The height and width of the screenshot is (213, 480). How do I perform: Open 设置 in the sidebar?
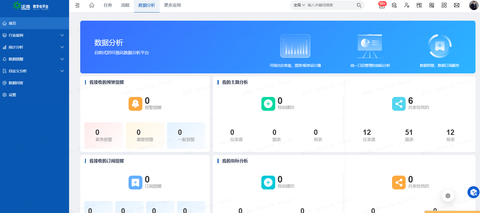[x=35, y=95]
